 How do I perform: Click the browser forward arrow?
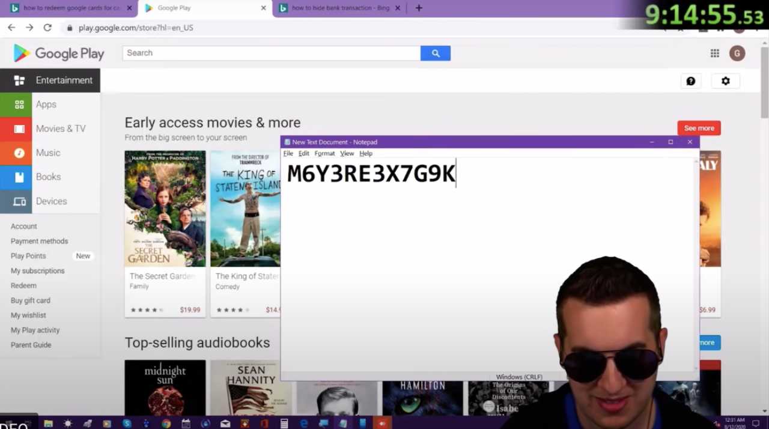click(29, 28)
